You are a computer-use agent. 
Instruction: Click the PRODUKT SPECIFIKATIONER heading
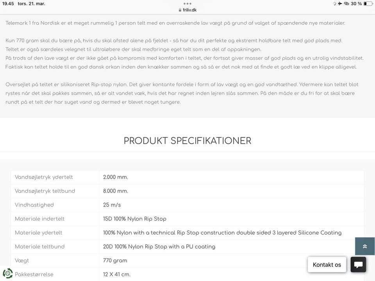pyautogui.click(x=187, y=141)
